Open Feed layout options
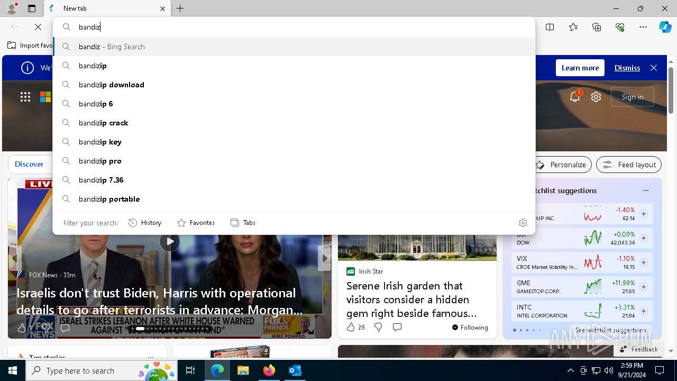 coord(629,165)
